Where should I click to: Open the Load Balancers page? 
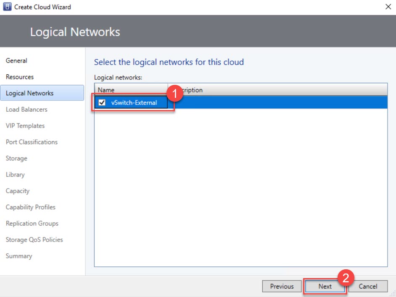pyautogui.click(x=26, y=109)
